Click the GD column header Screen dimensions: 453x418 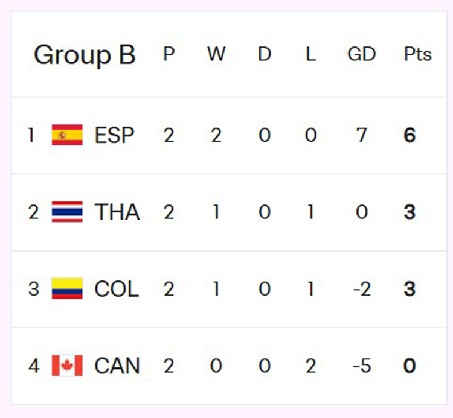point(361,55)
